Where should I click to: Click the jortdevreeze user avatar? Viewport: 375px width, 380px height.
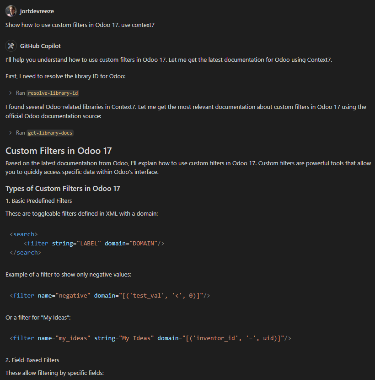(x=11, y=11)
